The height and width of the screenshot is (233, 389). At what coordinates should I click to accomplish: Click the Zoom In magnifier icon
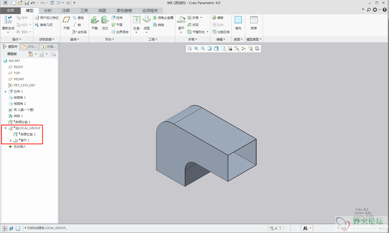click(196, 49)
